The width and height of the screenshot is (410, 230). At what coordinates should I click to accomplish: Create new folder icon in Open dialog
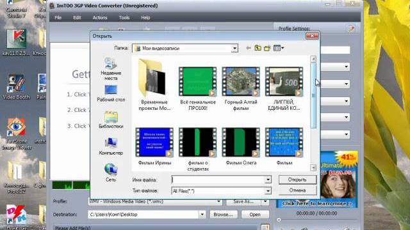pyautogui.click(x=267, y=49)
